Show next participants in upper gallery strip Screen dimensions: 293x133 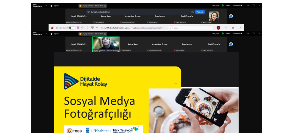pos(231,16)
